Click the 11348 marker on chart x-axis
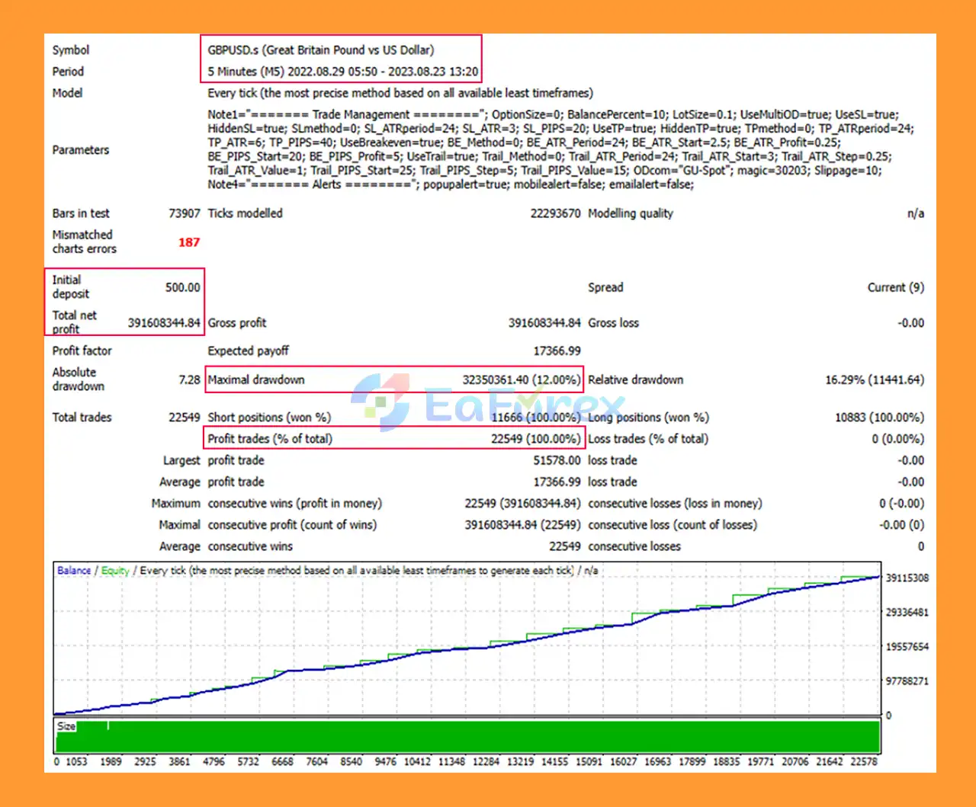Screen dimensions: 976x807 click(451, 761)
